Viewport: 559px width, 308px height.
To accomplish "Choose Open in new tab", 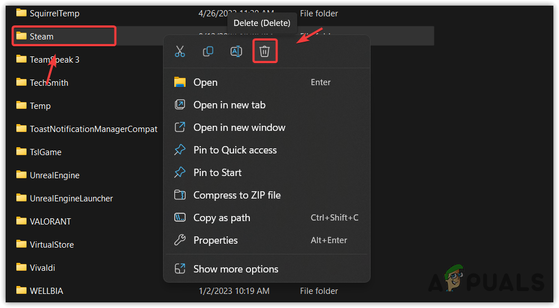I will coord(229,105).
